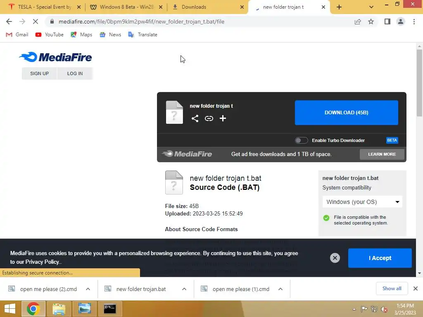Dismiss cookie notice with round X
Image resolution: width=423 pixels, height=317 pixels.
[335, 258]
